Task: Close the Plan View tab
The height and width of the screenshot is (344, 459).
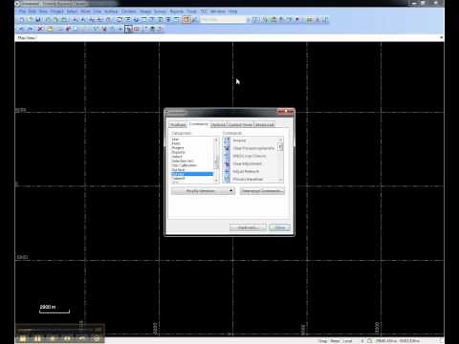Action: coord(441,37)
